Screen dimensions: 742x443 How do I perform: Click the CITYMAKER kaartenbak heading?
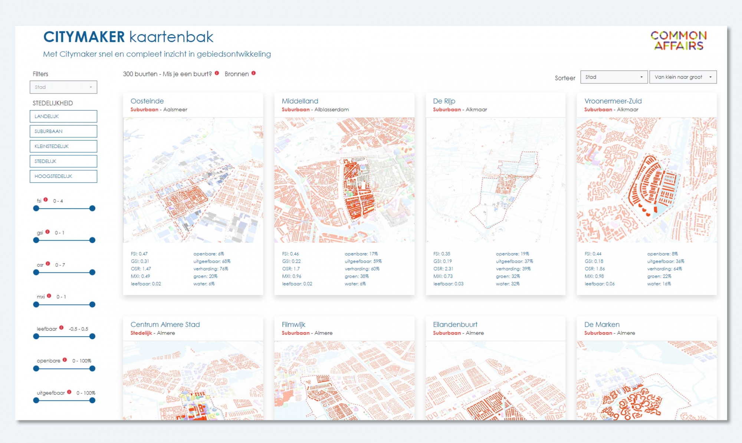point(128,37)
